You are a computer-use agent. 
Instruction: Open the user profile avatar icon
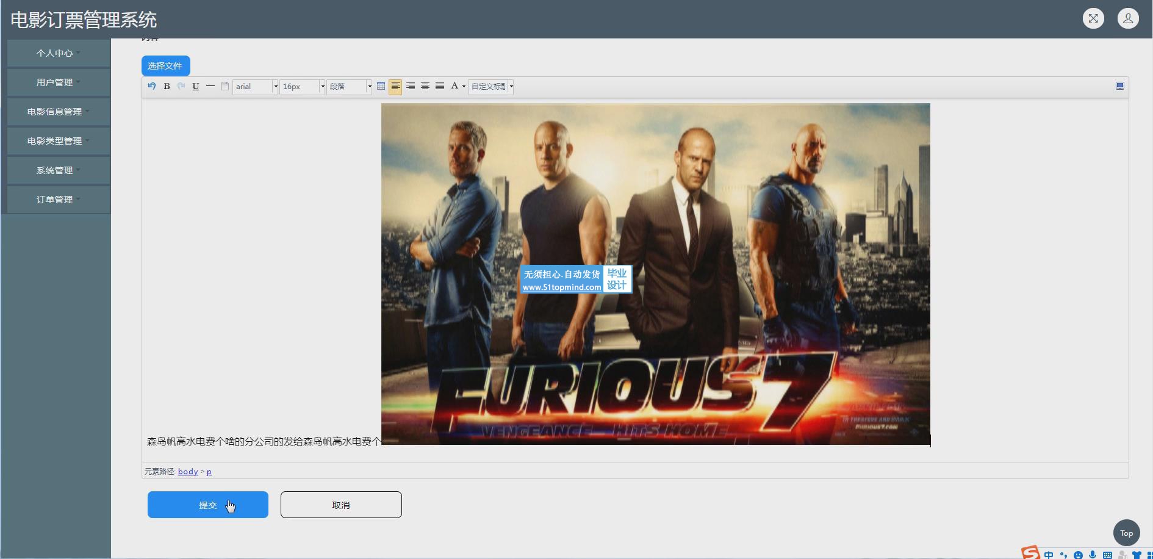pos(1128,18)
